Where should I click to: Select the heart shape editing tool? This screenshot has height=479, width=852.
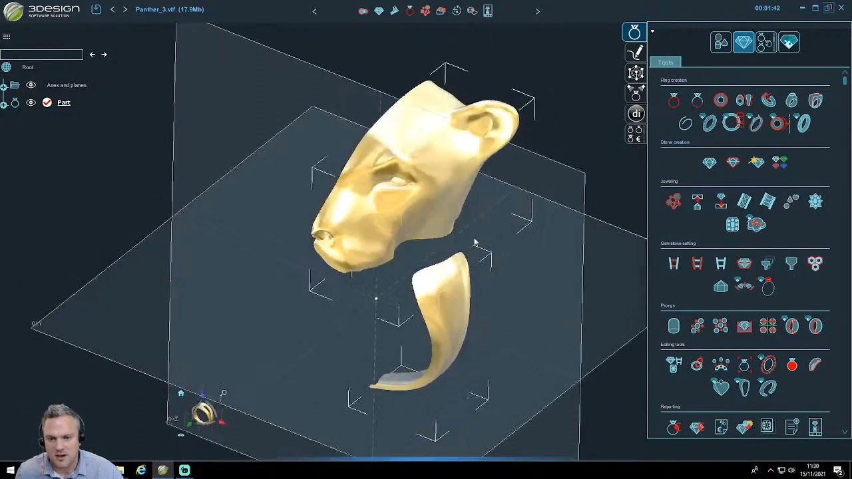pos(721,387)
